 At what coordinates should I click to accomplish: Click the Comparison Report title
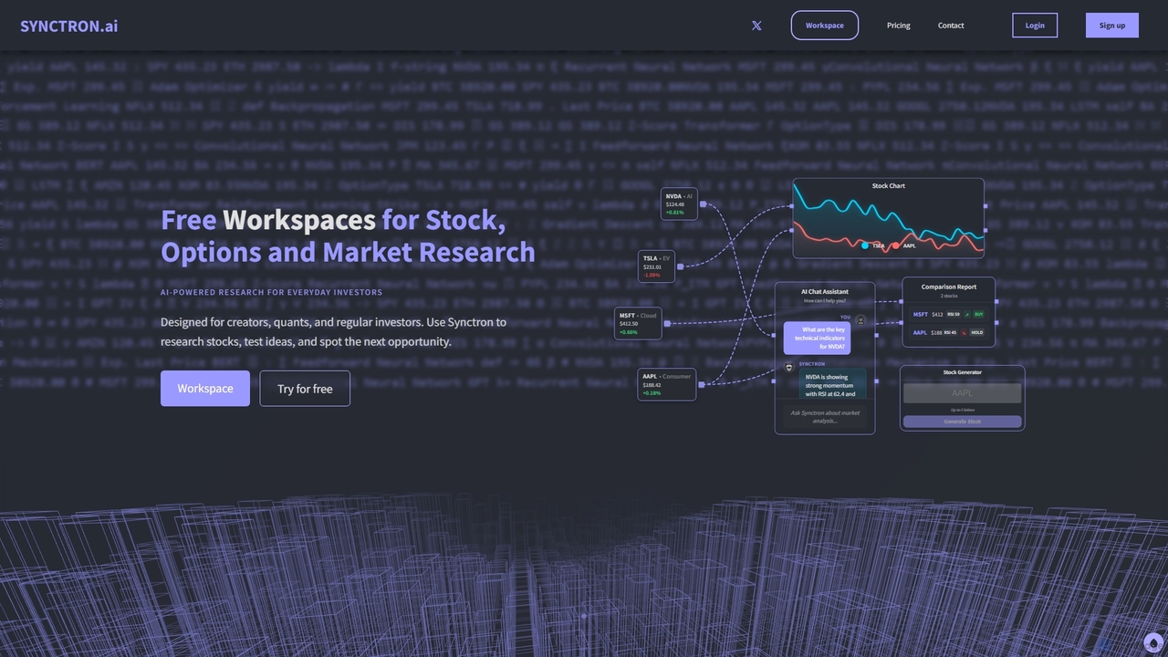point(949,287)
